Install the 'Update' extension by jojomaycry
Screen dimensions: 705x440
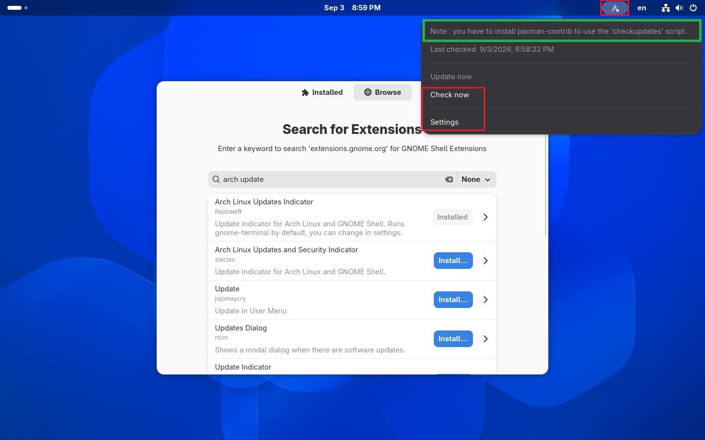pos(453,300)
